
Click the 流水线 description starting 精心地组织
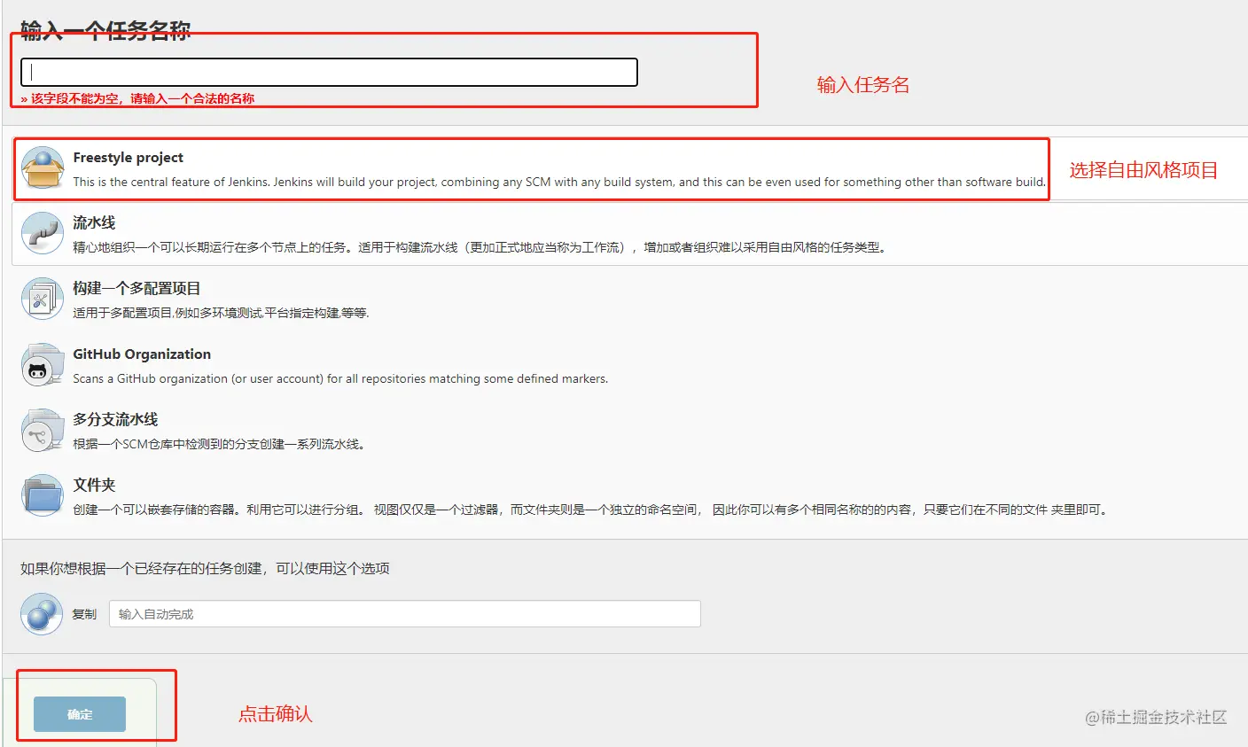[x=480, y=247]
